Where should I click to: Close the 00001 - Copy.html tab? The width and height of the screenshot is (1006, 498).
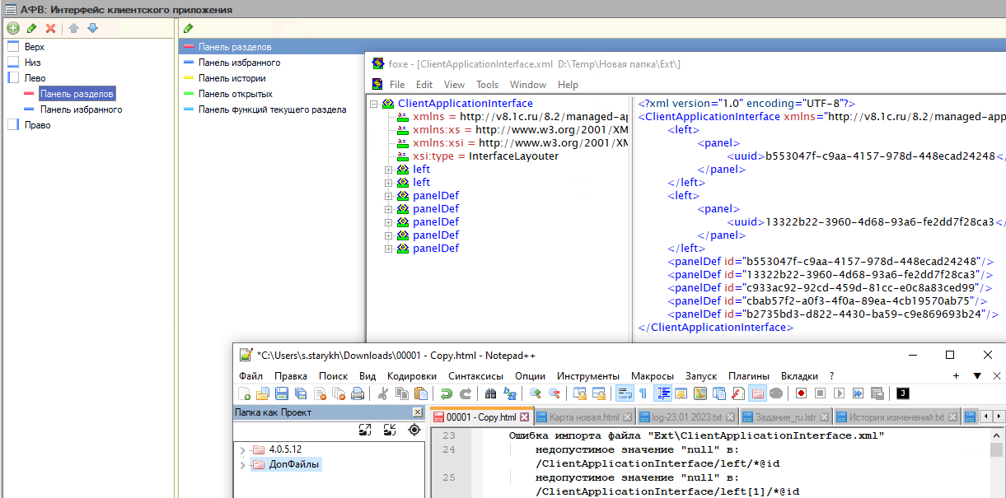click(x=524, y=417)
